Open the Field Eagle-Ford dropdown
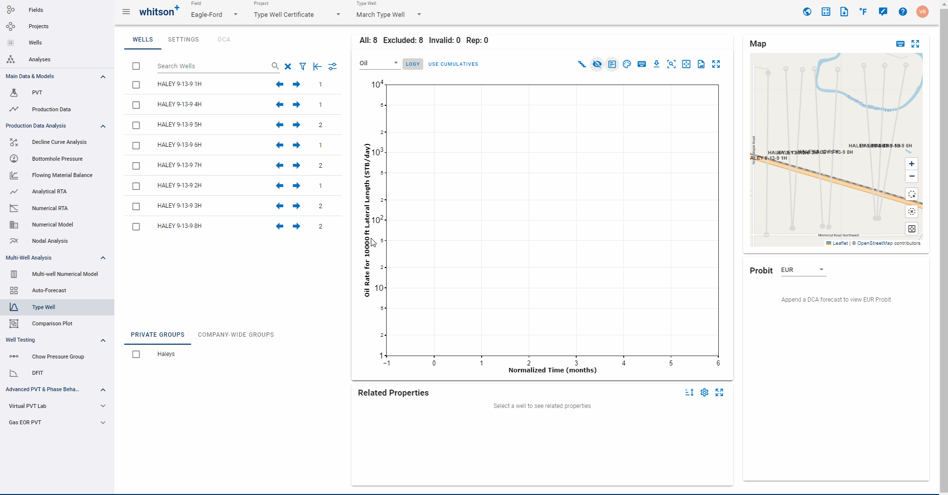This screenshot has height=495, width=948. tap(214, 14)
